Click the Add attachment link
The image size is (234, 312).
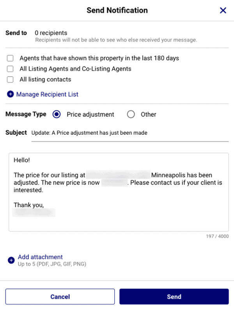coord(40,257)
